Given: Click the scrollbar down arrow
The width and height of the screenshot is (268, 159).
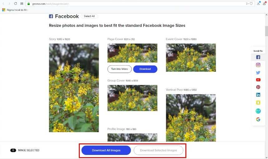Looking at the screenshot, I should click(266, 157).
